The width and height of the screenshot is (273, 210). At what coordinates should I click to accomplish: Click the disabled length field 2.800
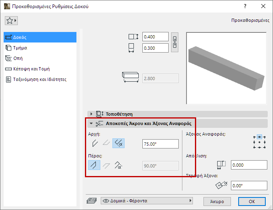(160, 78)
